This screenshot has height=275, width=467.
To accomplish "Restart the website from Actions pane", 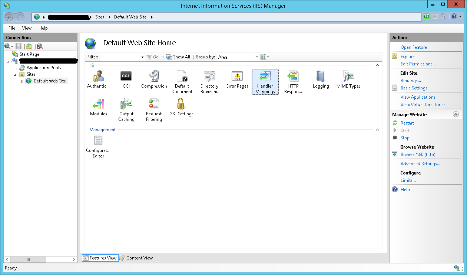I will (407, 123).
